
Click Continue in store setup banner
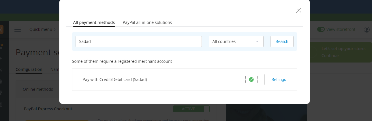330,56
